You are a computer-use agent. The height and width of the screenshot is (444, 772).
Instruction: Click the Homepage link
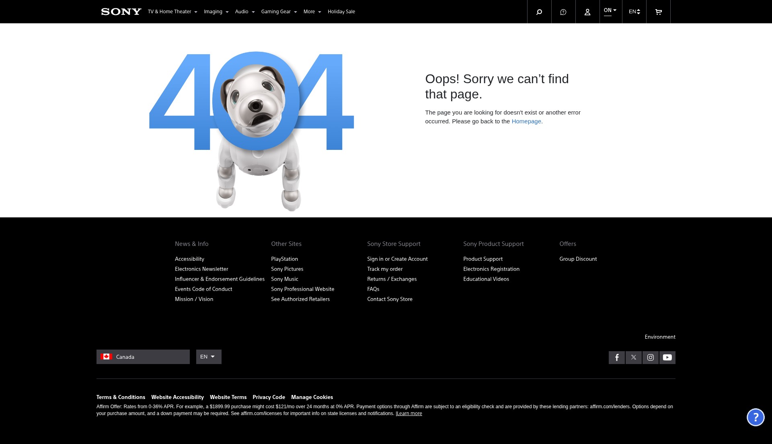[526, 121]
